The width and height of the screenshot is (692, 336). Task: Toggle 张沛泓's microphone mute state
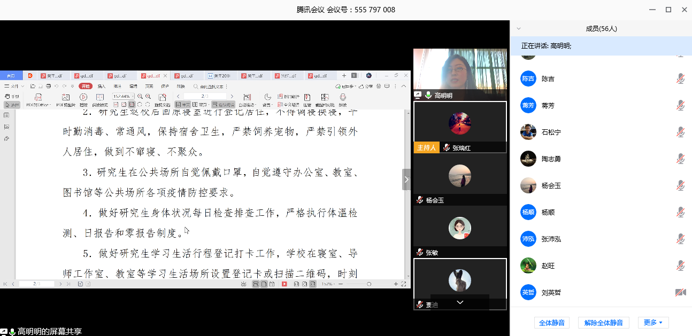click(680, 239)
